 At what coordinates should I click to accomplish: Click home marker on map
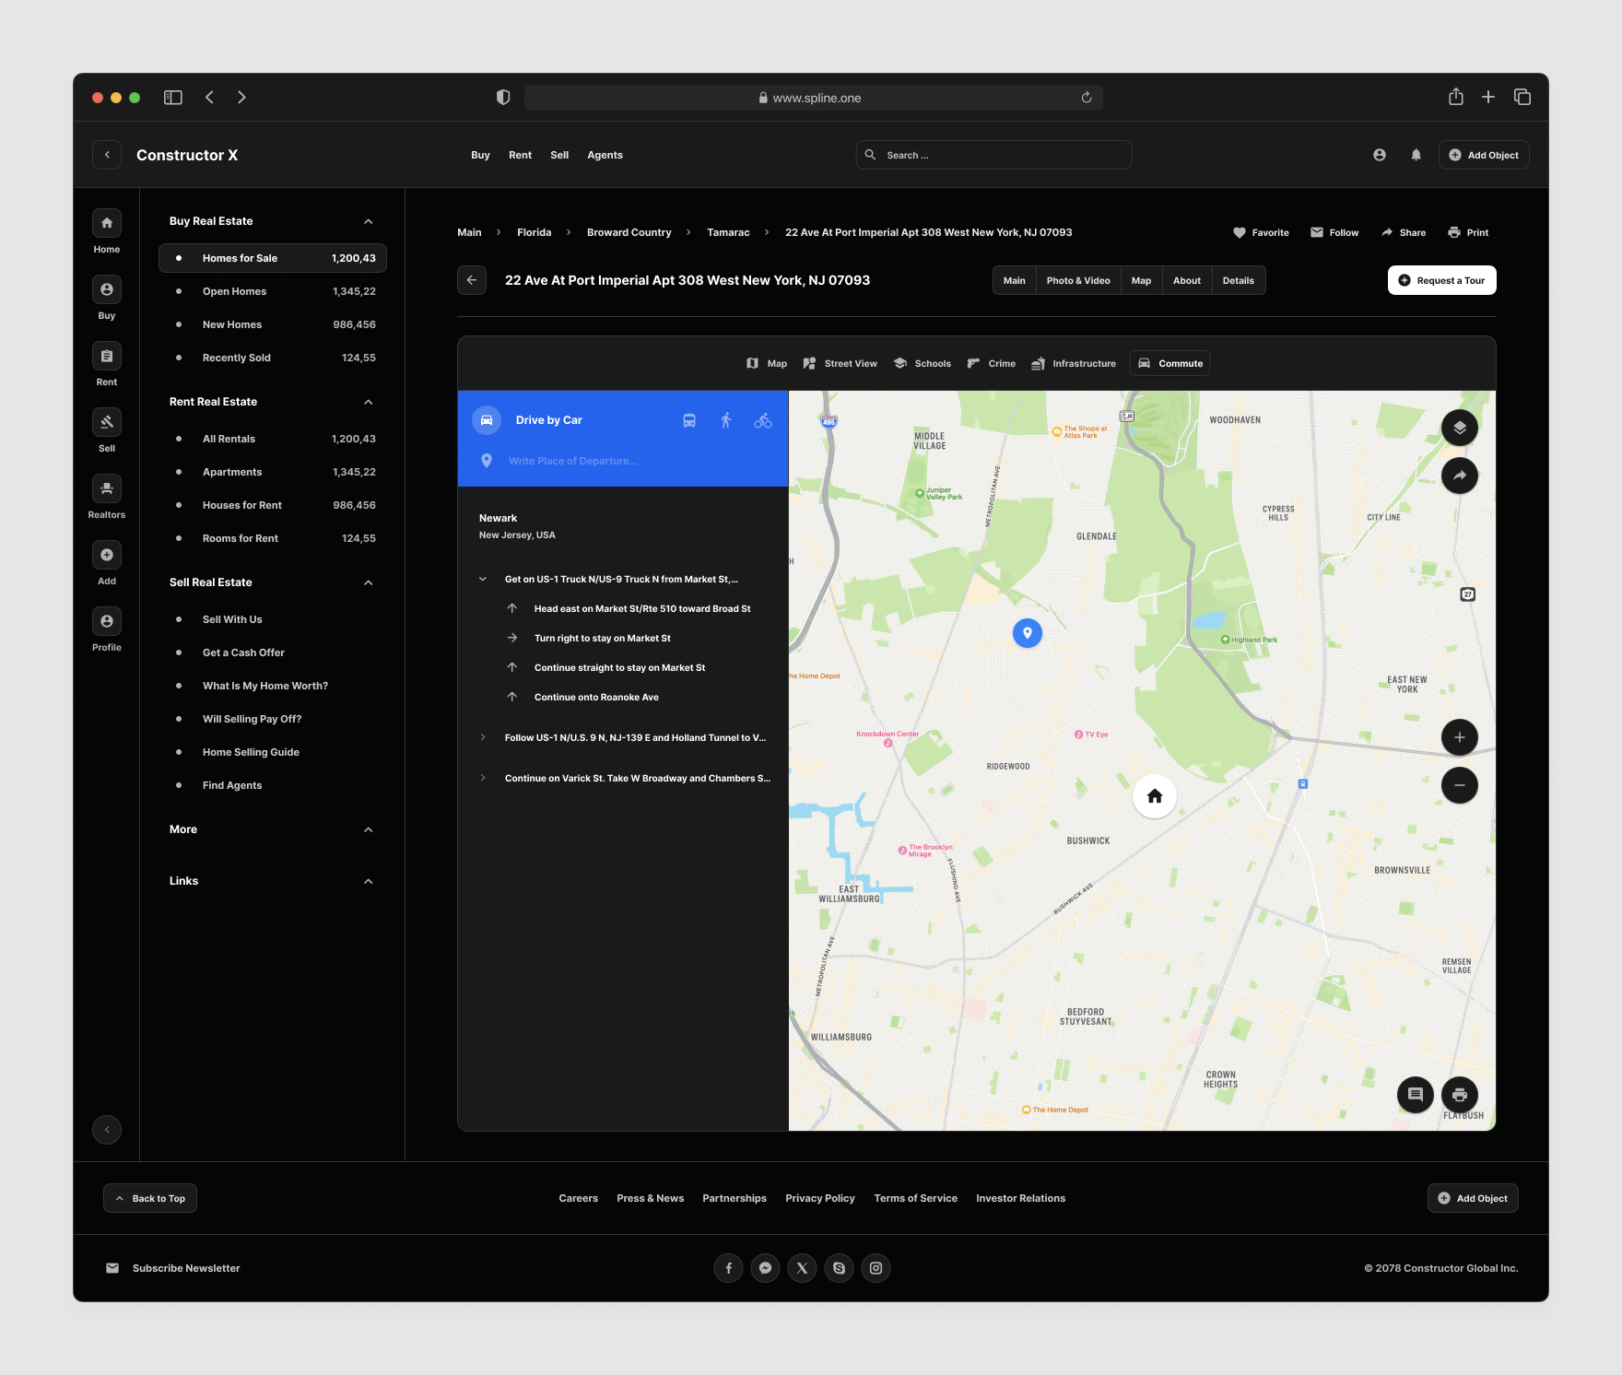(x=1155, y=796)
